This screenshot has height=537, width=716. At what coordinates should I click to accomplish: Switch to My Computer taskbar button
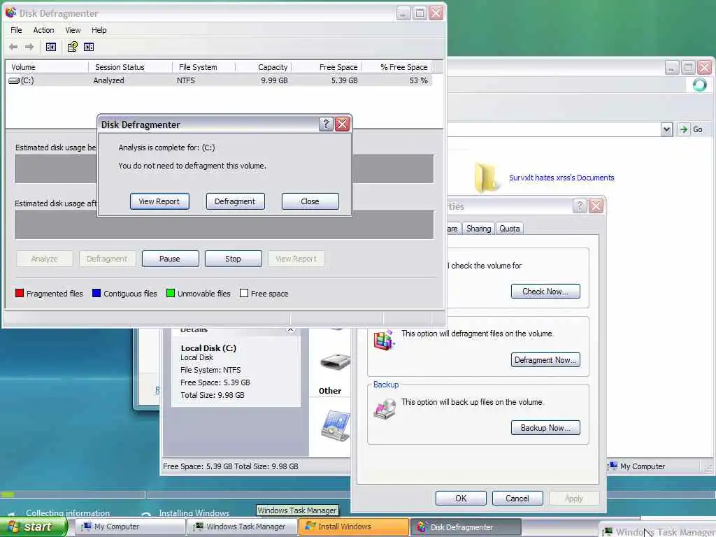[x=130, y=527]
